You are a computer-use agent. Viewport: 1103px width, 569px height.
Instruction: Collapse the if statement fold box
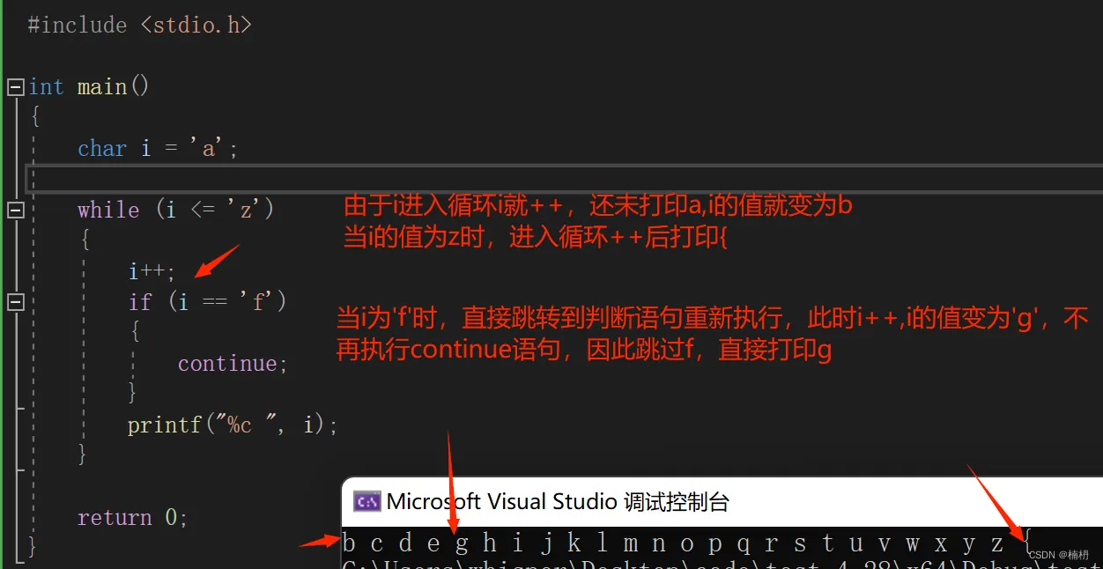pyautogui.click(x=15, y=302)
